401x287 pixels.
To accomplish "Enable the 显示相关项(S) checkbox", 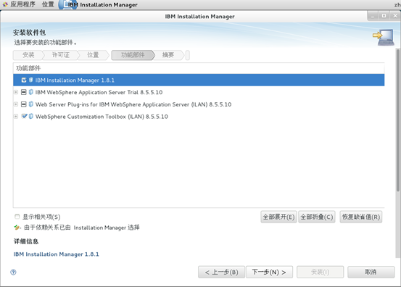I will coord(17,217).
